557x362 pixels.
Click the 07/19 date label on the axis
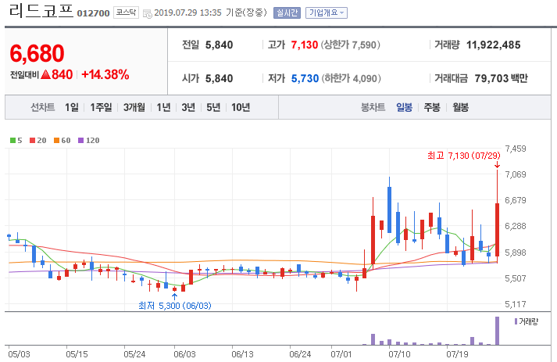[x=457, y=354]
